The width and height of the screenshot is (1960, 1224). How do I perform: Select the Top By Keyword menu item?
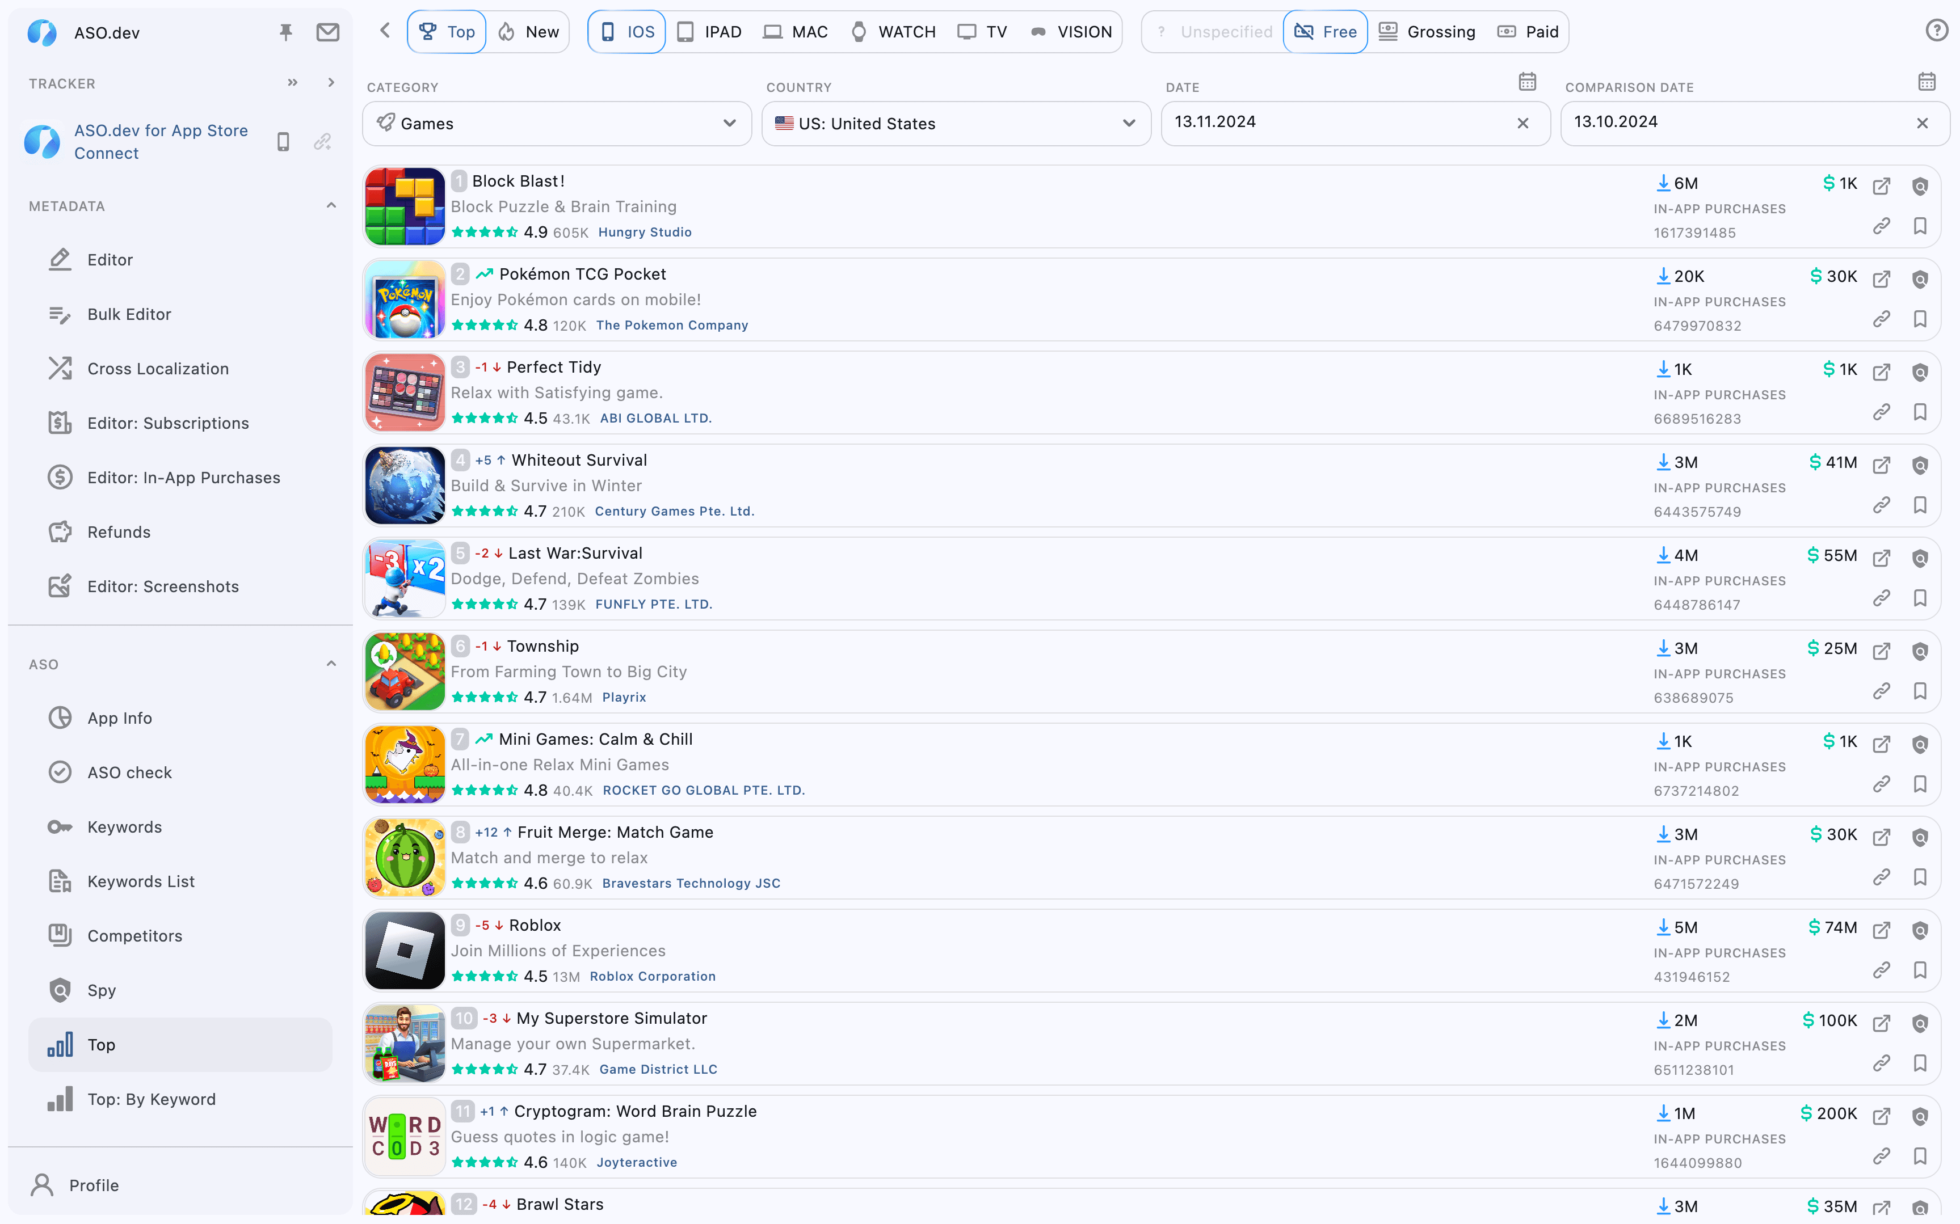tap(151, 1099)
